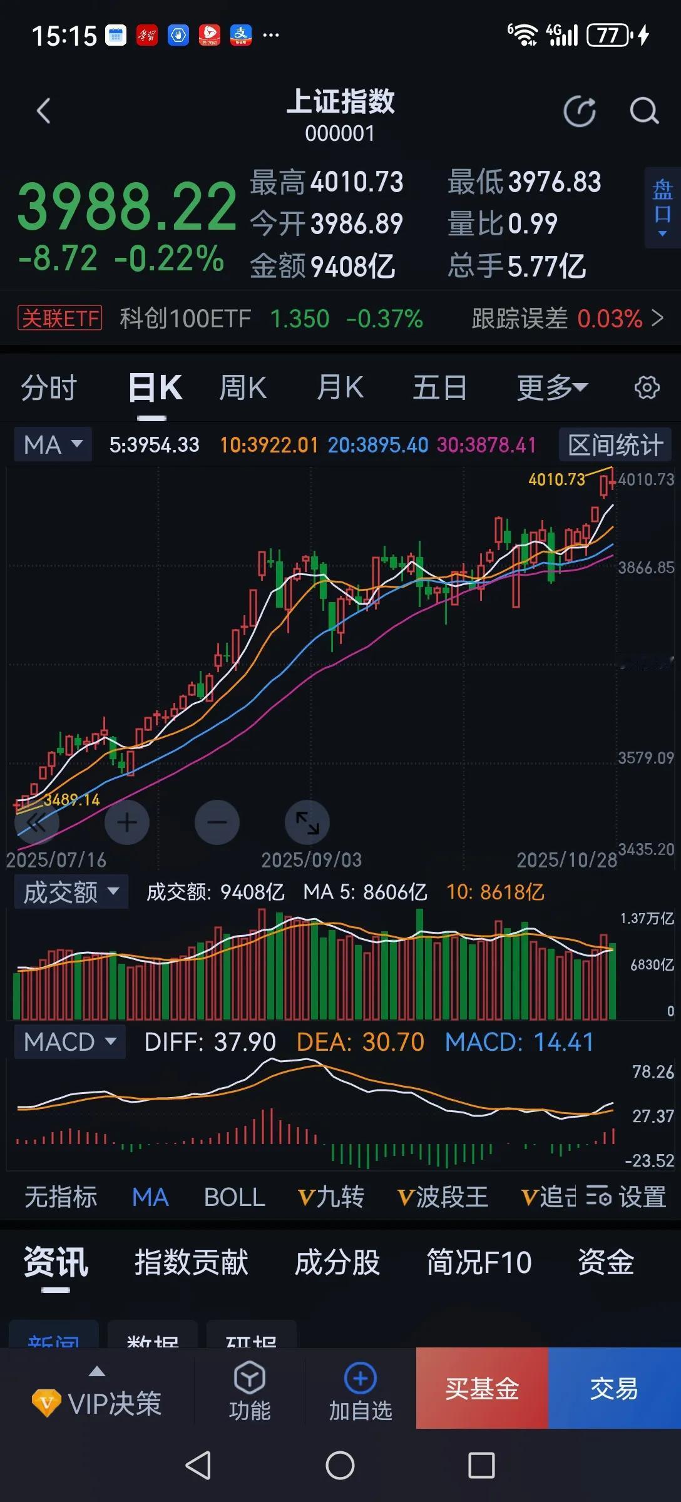Select MA overlay option

tap(150, 1197)
